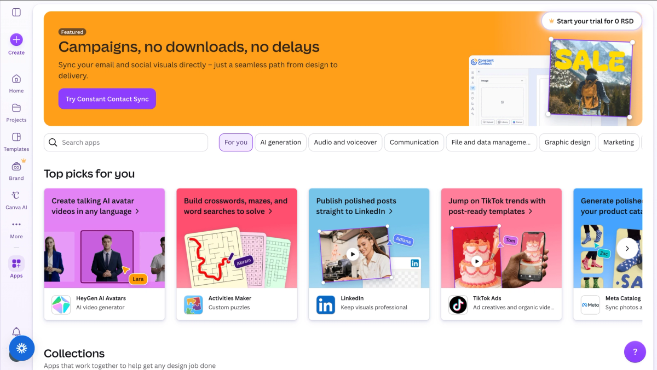The height and width of the screenshot is (370, 657).
Task: Click the LinkedIn app icon
Action: click(x=326, y=304)
